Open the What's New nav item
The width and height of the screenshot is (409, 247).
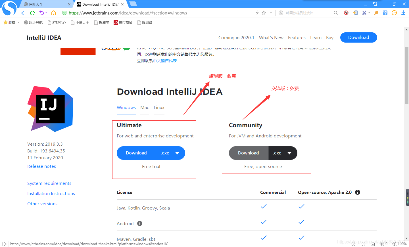pyautogui.click(x=271, y=38)
